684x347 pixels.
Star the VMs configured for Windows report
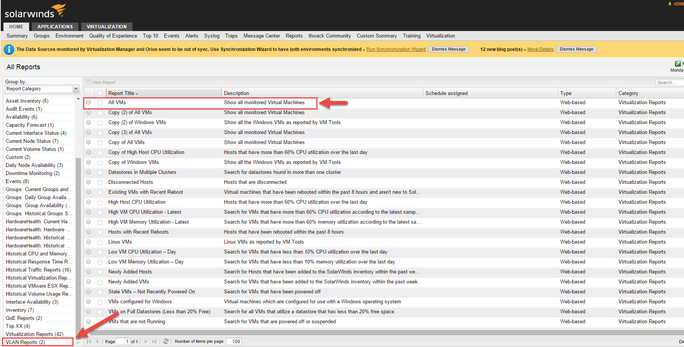point(100,302)
